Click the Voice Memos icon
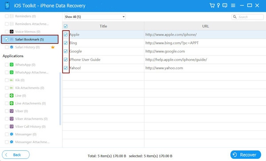 (12, 31)
